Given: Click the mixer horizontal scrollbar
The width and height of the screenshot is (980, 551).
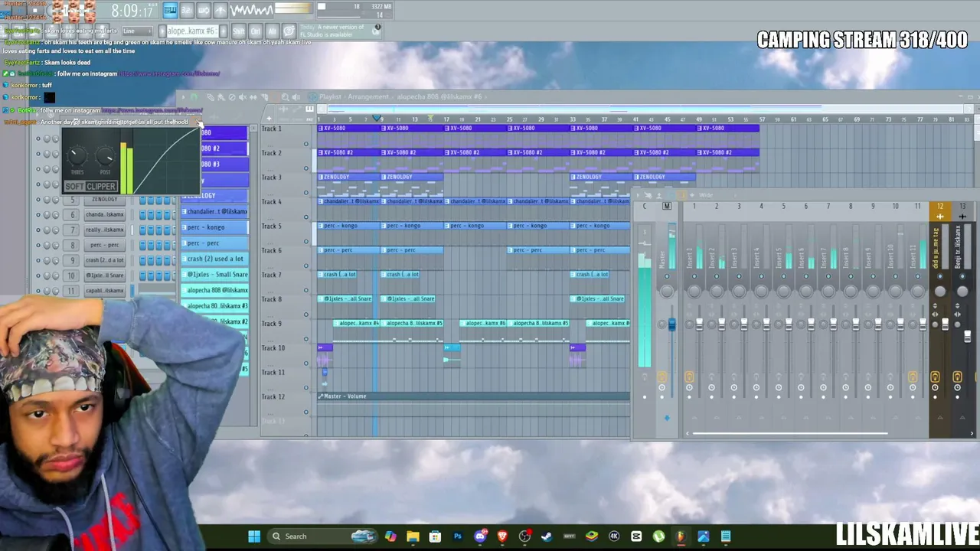Looking at the screenshot, I should pos(789,434).
